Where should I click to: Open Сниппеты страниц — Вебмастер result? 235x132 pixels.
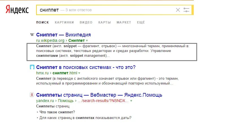coord(99,95)
